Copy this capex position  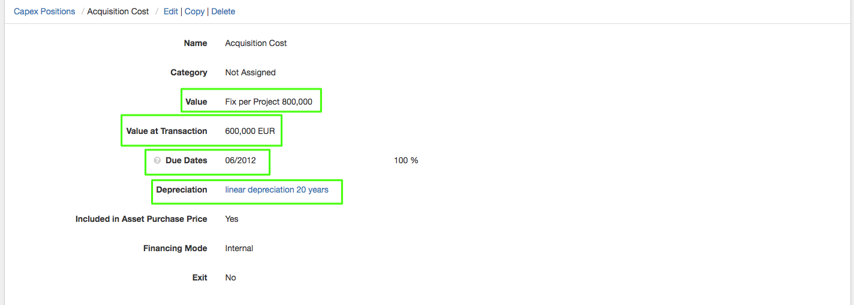coord(194,11)
